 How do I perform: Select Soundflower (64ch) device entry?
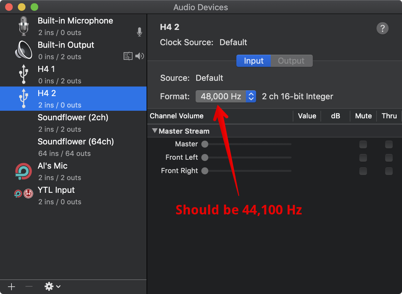point(76,147)
